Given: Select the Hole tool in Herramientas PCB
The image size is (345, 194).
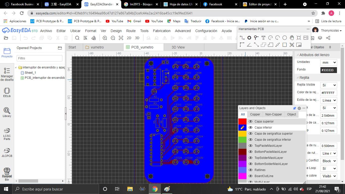Looking at the screenshot, I should [299, 38].
